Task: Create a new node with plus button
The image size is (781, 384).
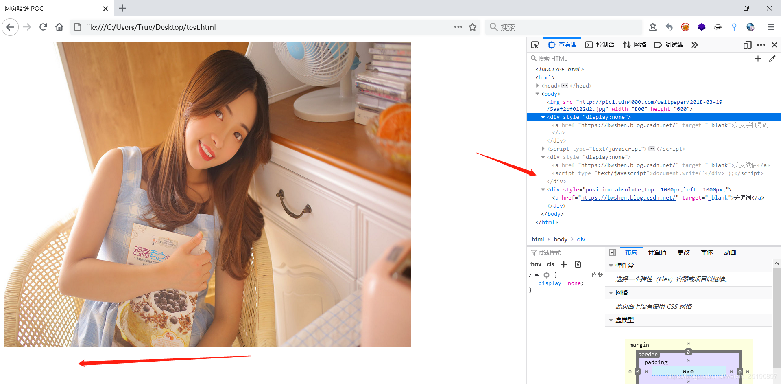Action: tap(758, 59)
